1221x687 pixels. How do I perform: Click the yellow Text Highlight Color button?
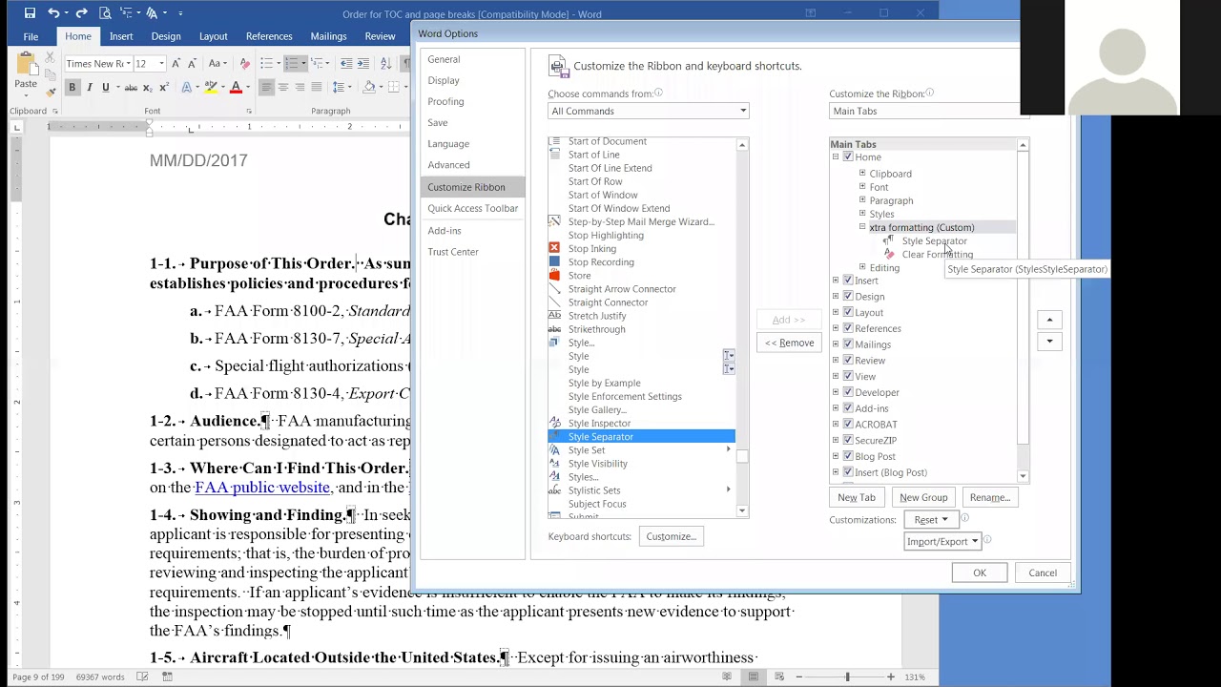click(211, 87)
